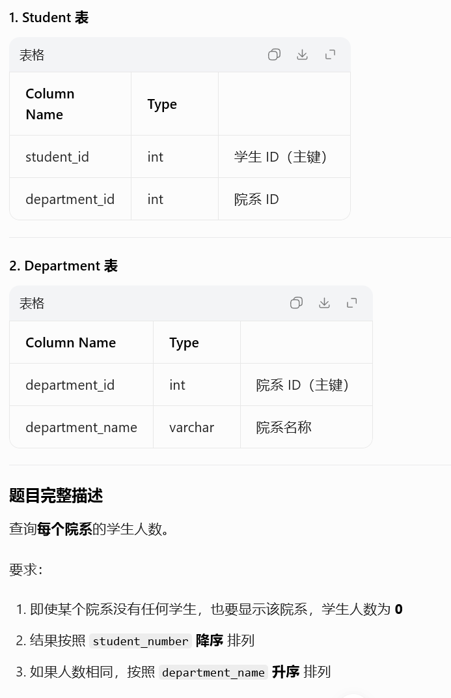The height and width of the screenshot is (698, 451).
Task: Click department_id cell in Student table
Action: (70, 199)
